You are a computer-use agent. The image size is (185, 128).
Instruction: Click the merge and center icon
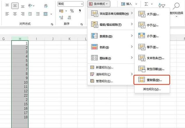(45, 14)
